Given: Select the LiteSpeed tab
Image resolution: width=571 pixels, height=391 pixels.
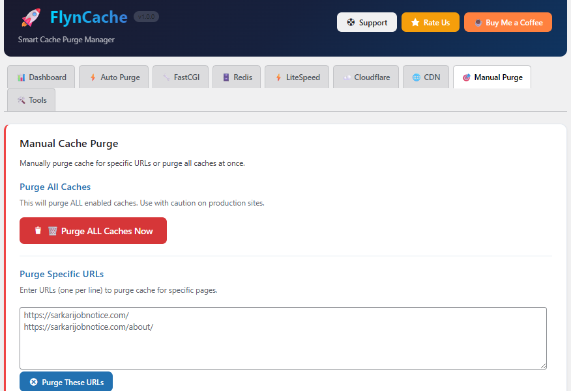Looking at the screenshot, I should pos(297,77).
